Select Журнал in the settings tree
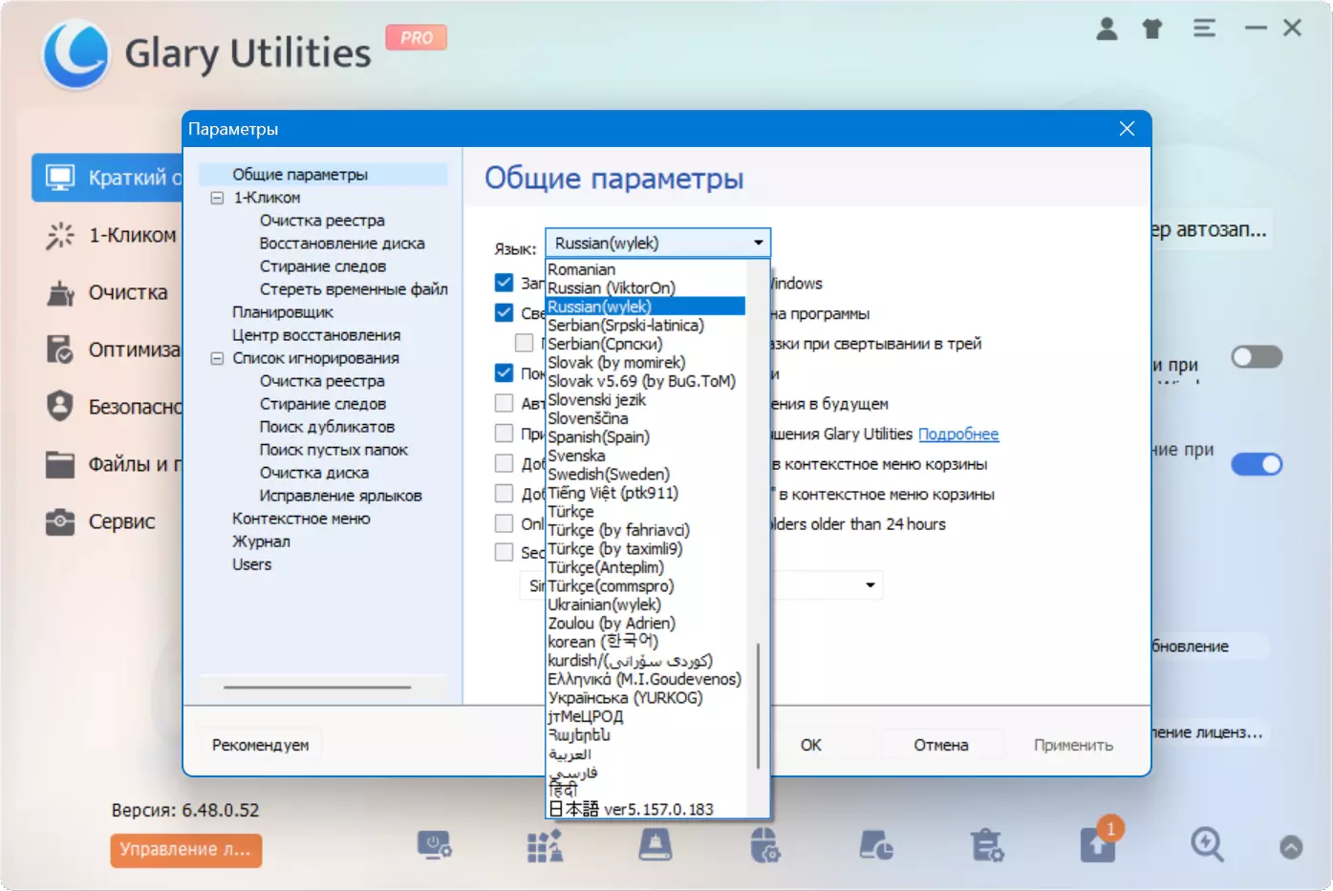The height and width of the screenshot is (891, 1333). pos(261,541)
